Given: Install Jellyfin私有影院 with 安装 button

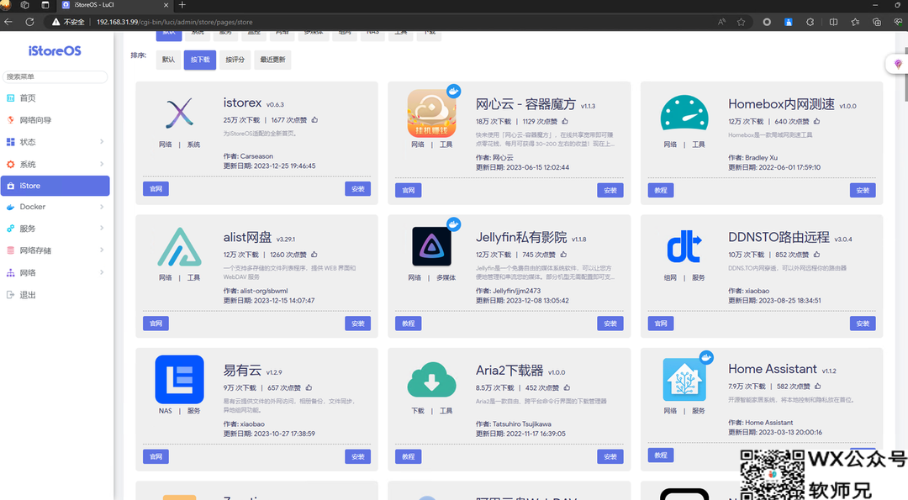Looking at the screenshot, I should pyautogui.click(x=610, y=324).
